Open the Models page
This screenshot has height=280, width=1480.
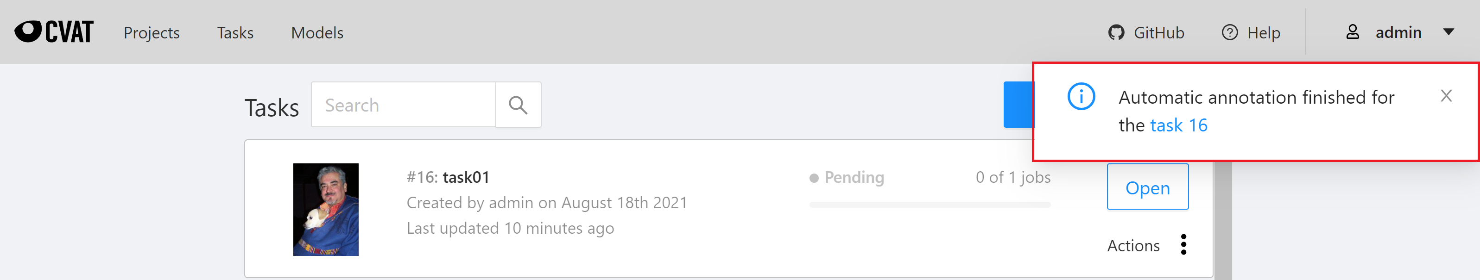pos(317,33)
